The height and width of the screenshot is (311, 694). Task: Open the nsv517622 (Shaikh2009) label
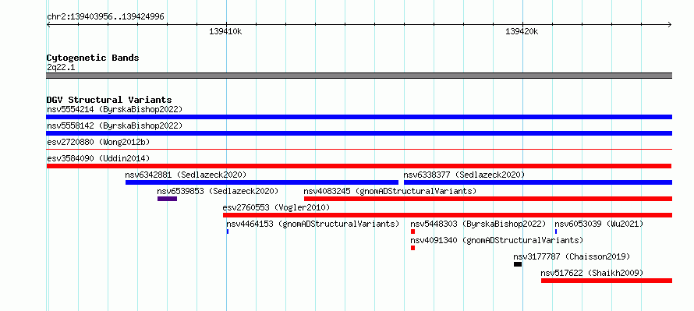[x=592, y=273]
